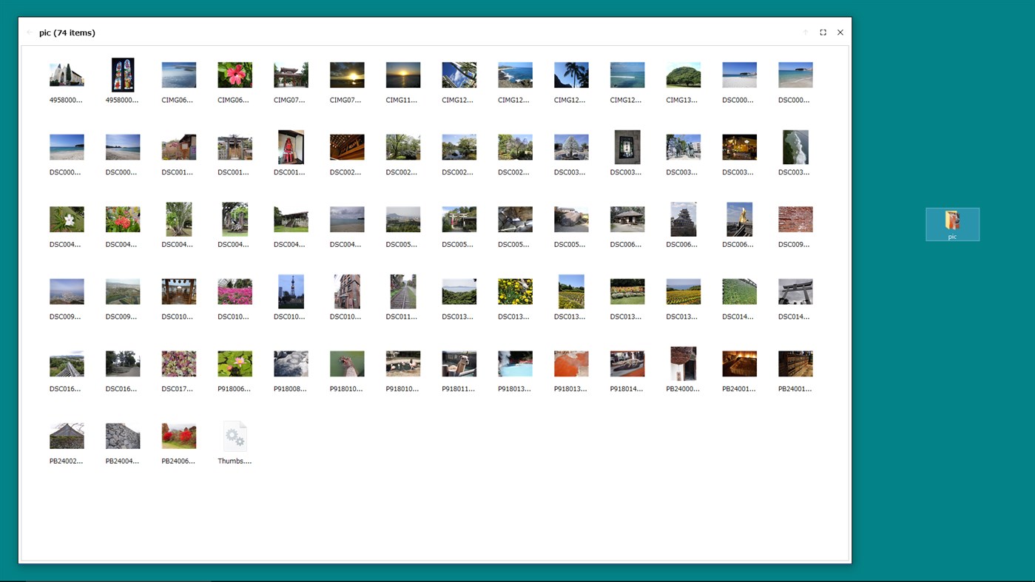Select the red hibiscus flower image CIMG06
The image size is (1035, 582).
(x=235, y=74)
